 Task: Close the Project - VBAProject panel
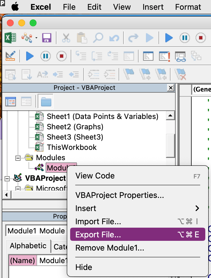[x=171, y=88]
